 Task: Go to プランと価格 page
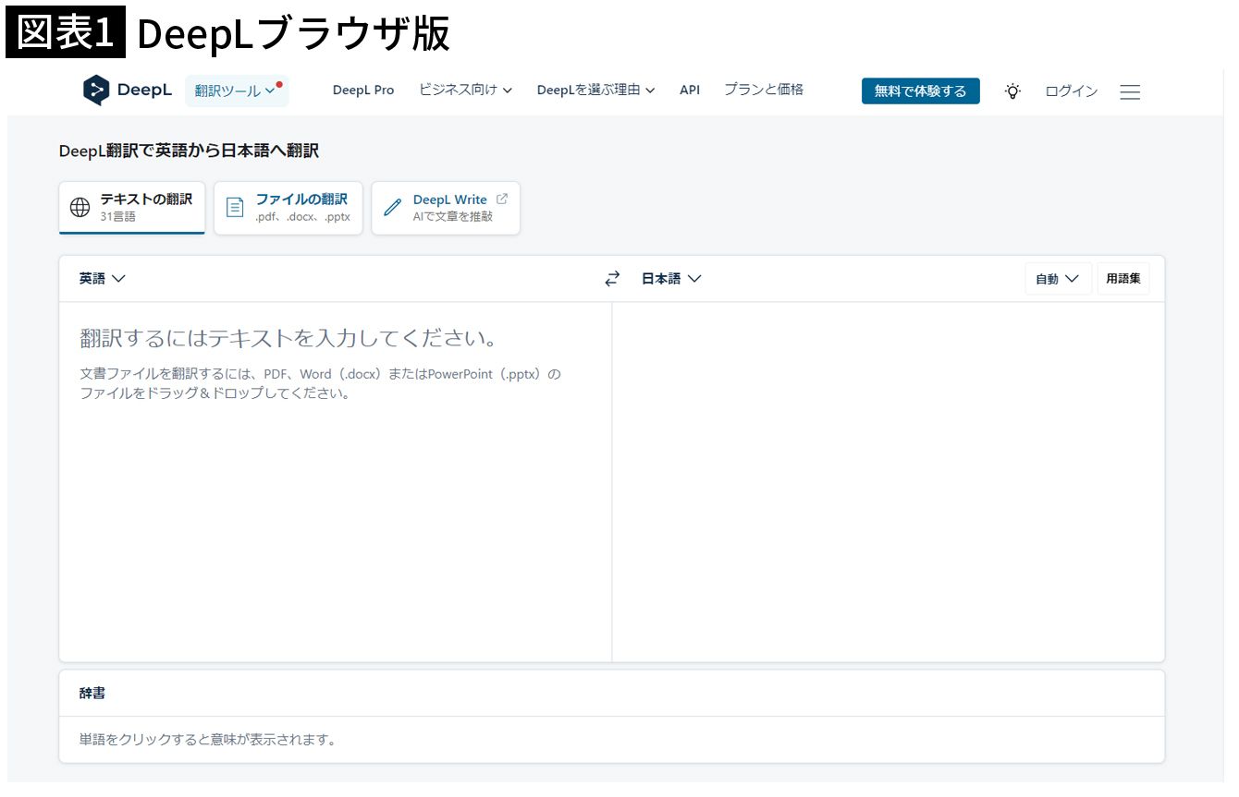[x=764, y=90]
